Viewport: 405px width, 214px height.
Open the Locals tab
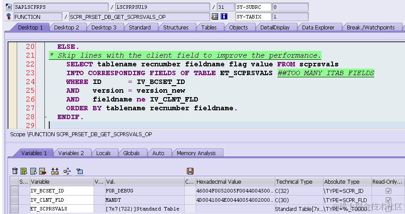[103, 153]
